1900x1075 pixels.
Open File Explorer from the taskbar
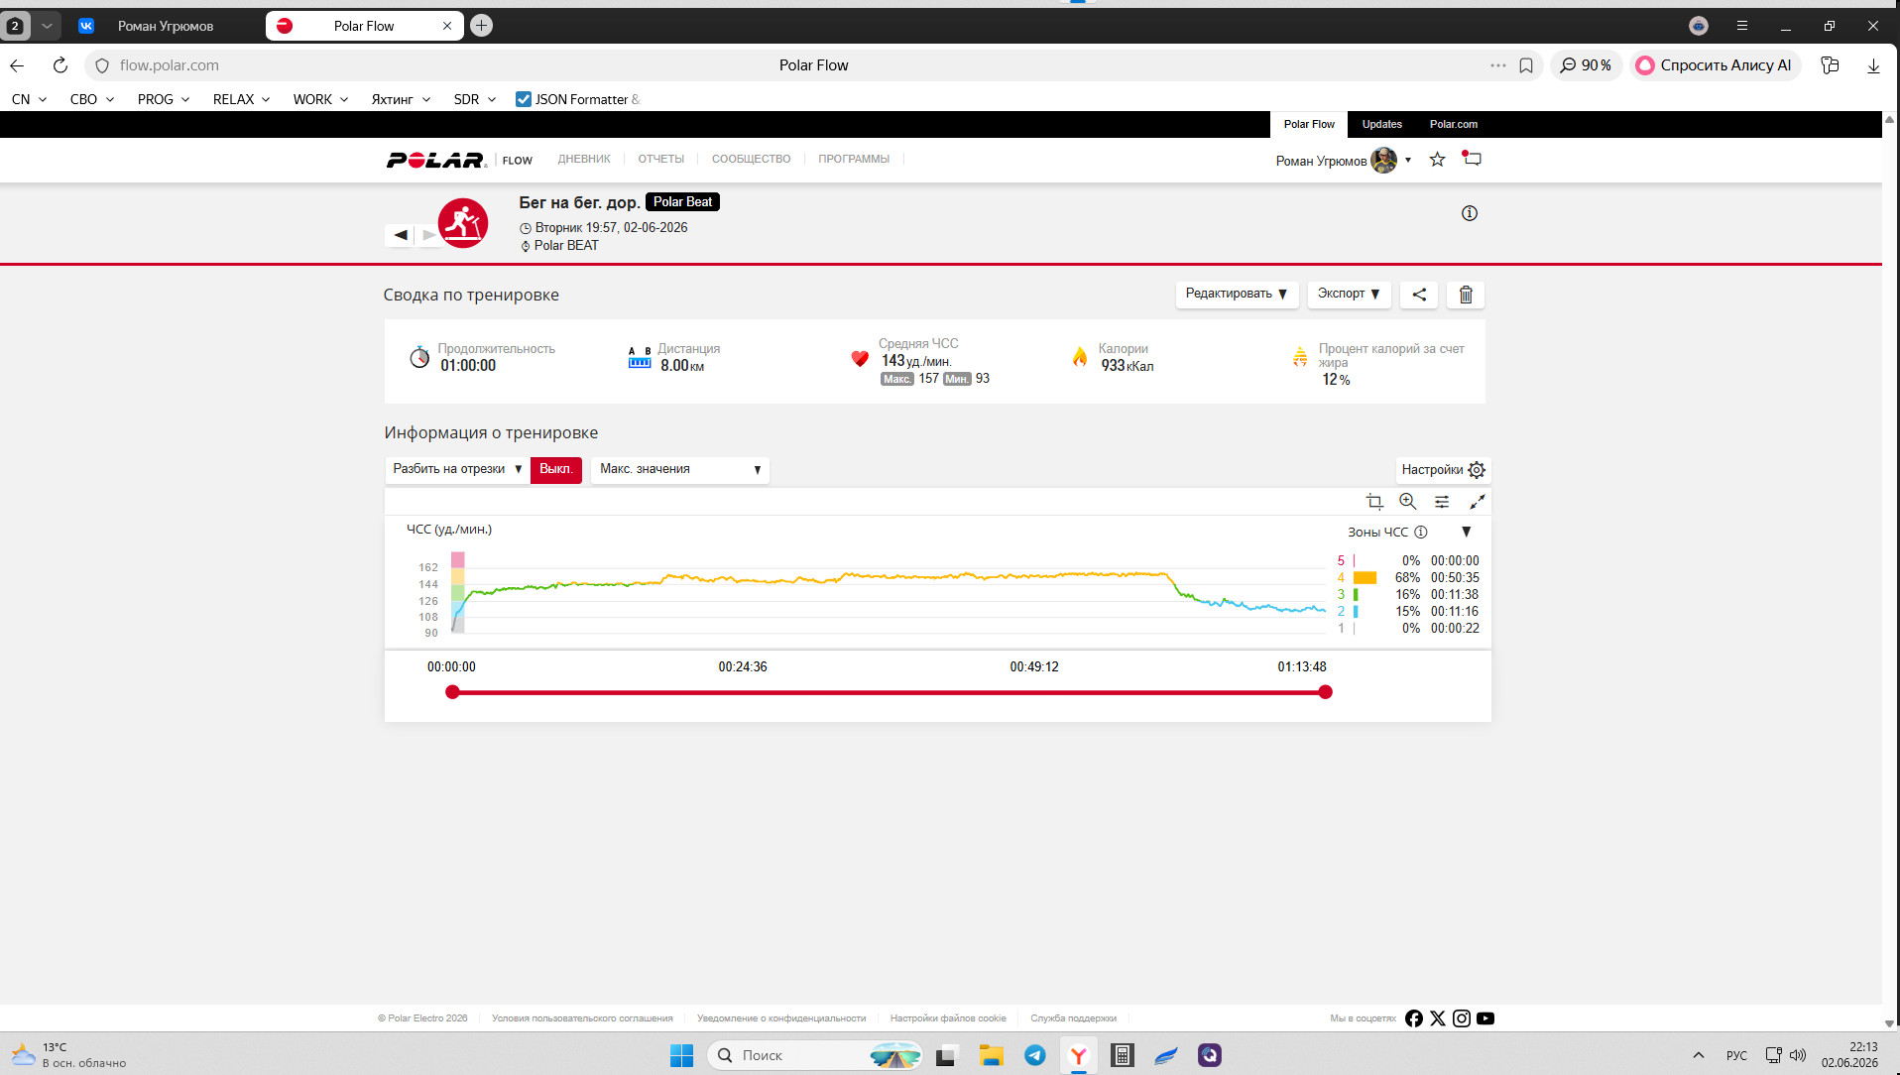(x=991, y=1055)
